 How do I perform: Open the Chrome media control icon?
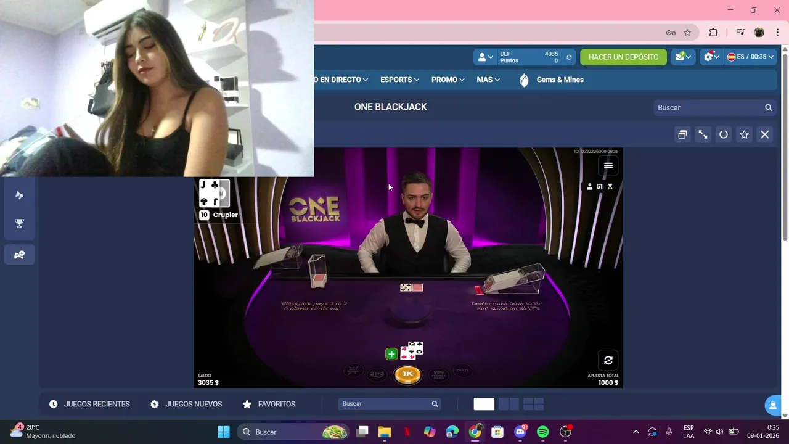(x=740, y=33)
